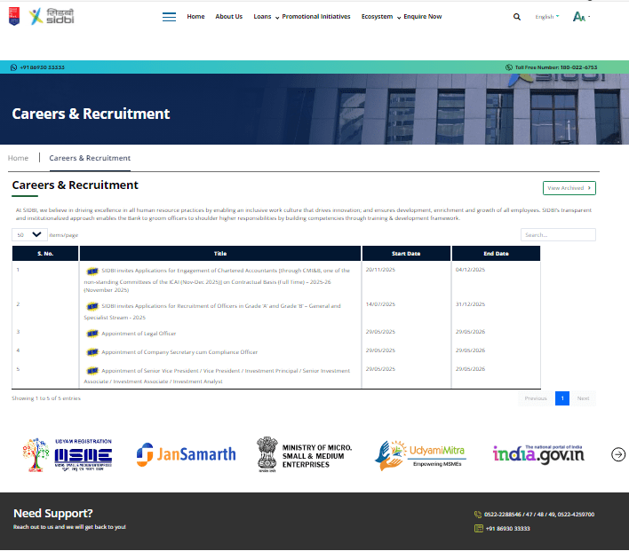Click the footer message icon beside +91 86930

point(479,529)
